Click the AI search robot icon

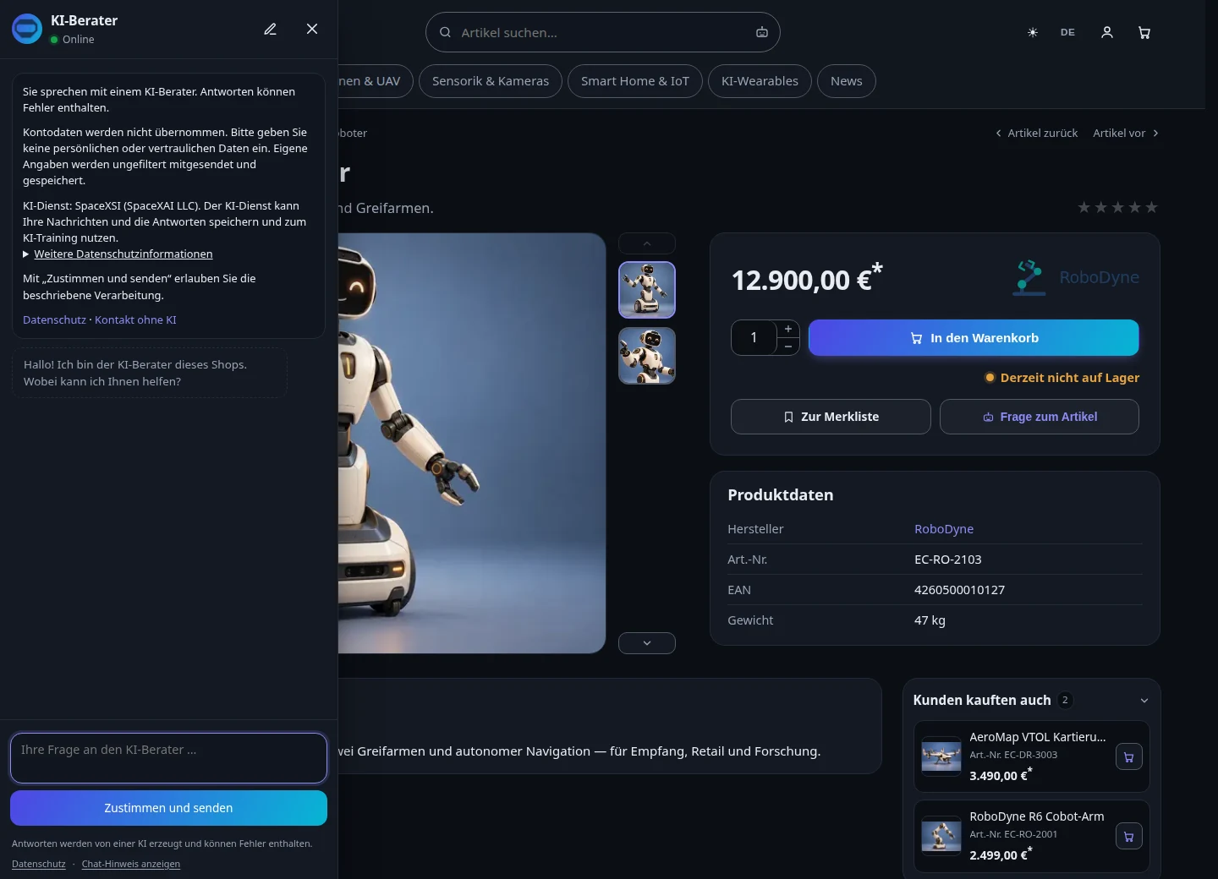click(762, 32)
